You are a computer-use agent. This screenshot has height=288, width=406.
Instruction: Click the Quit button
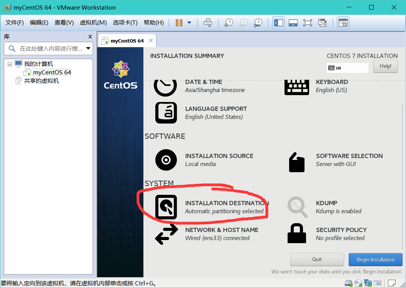coord(317,259)
